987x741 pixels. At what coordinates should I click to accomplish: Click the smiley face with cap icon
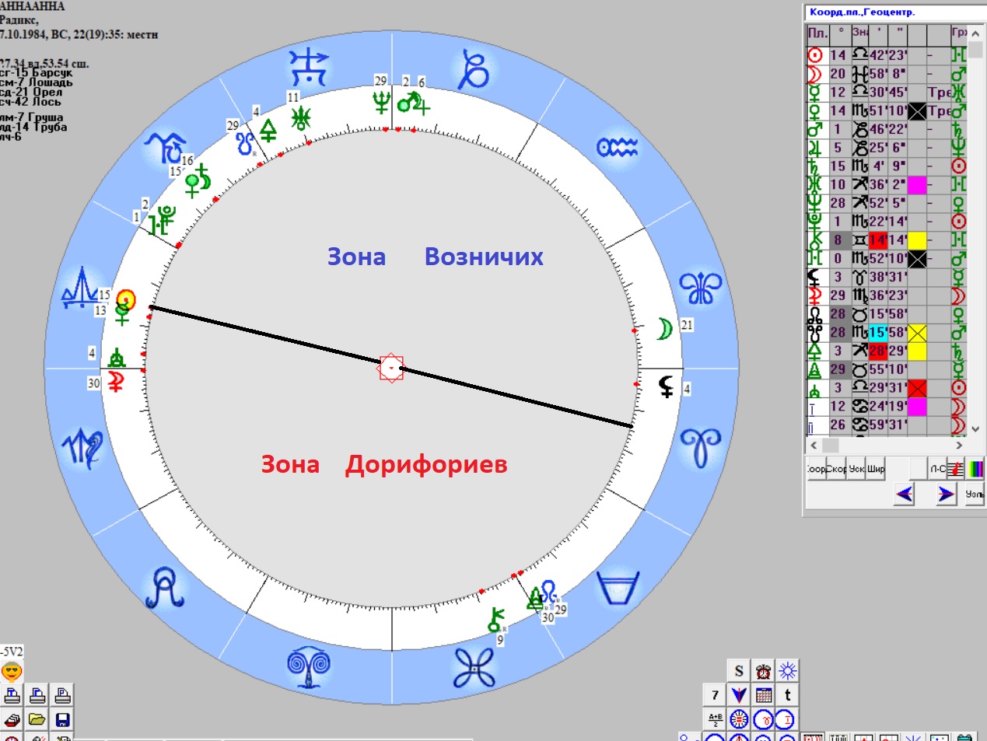point(12,671)
